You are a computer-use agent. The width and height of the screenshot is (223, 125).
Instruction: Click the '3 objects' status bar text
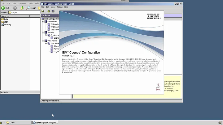coord(4,92)
